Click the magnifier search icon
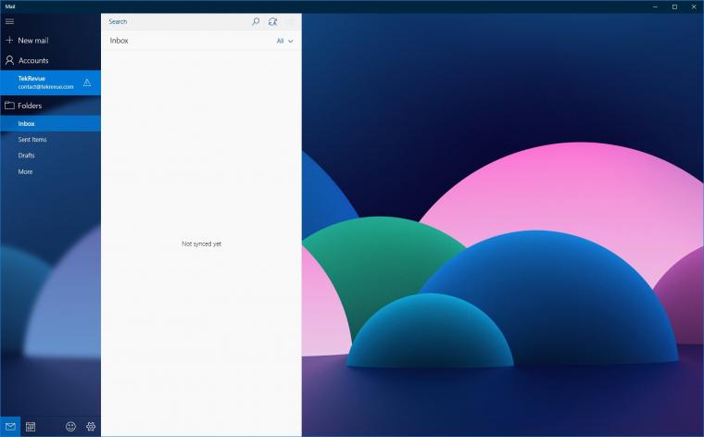This screenshot has height=437, width=704. coord(256,21)
